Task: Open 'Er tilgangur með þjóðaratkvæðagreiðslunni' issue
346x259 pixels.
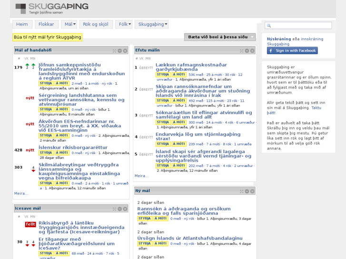Action: (77, 244)
